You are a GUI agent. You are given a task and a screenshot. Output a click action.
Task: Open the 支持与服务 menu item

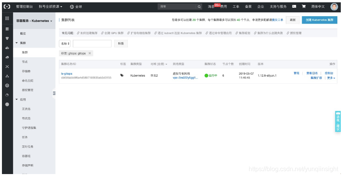point(278,7)
